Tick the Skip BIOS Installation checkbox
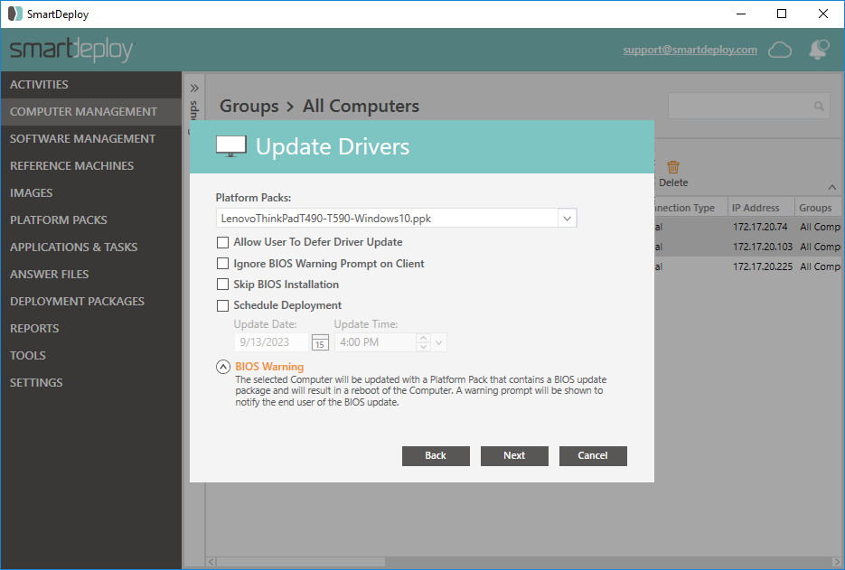845x570 pixels. click(222, 285)
